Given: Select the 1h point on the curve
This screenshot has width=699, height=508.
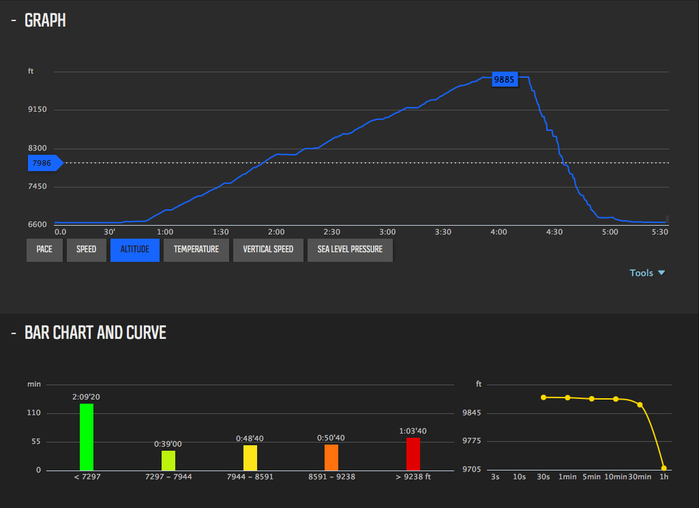Looking at the screenshot, I should pyautogui.click(x=664, y=468).
